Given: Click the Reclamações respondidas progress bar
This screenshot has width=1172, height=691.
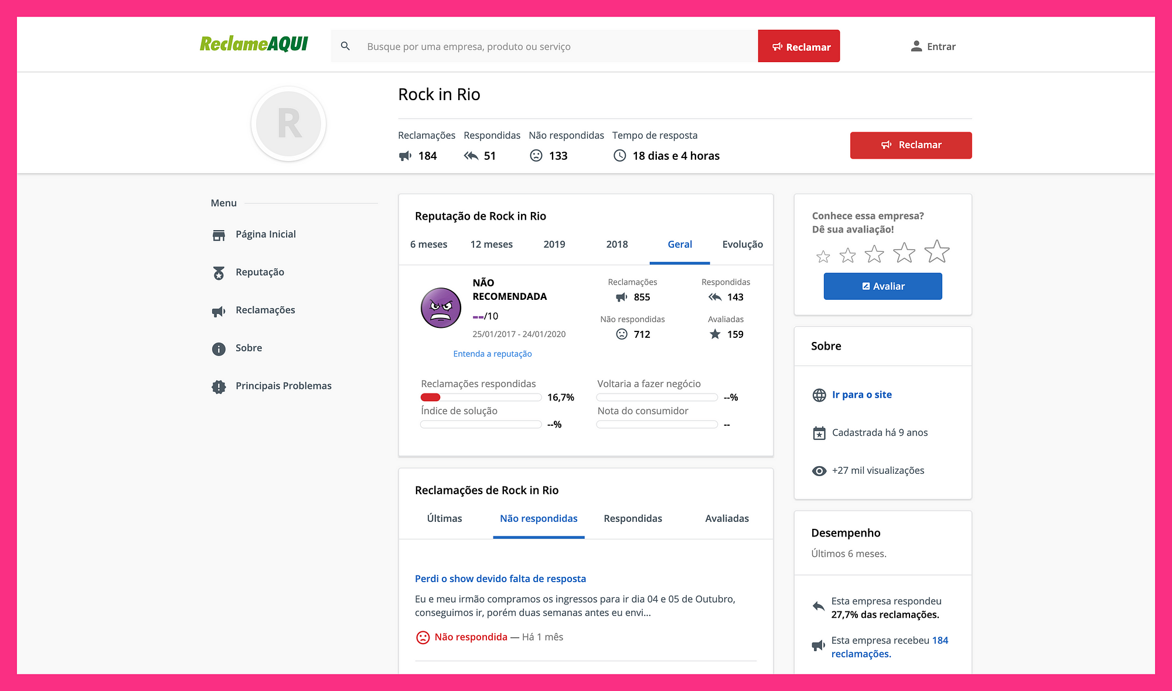Looking at the screenshot, I should pos(481,398).
